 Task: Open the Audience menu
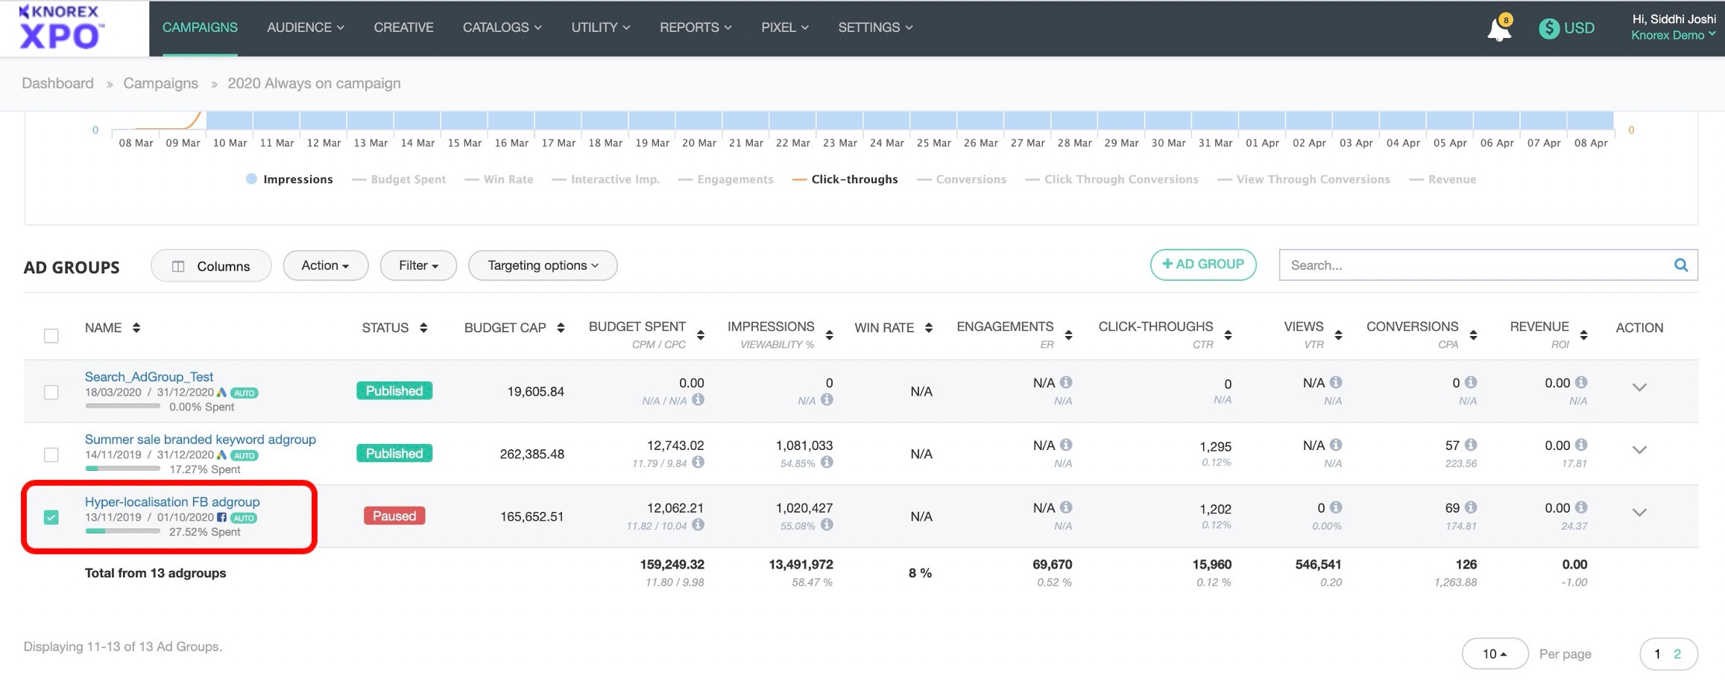[x=306, y=28]
